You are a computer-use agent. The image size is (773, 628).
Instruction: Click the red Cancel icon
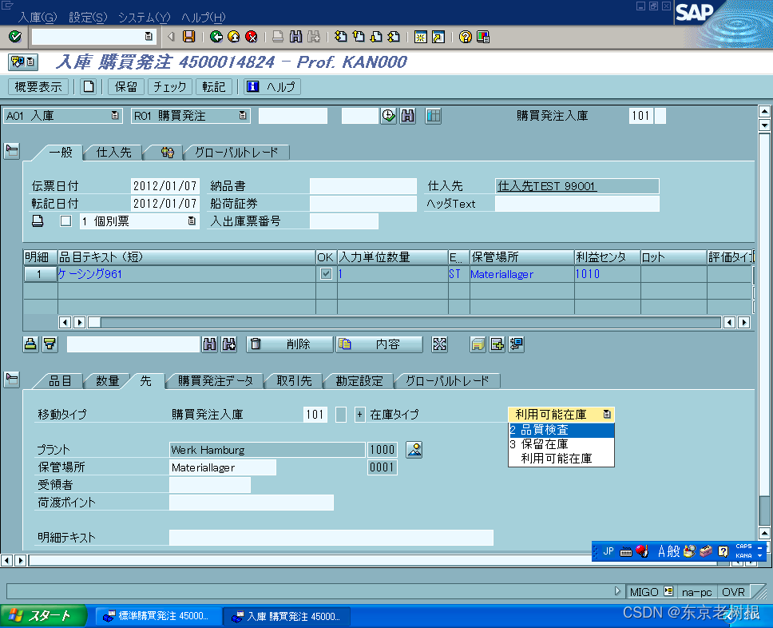click(x=252, y=37)
